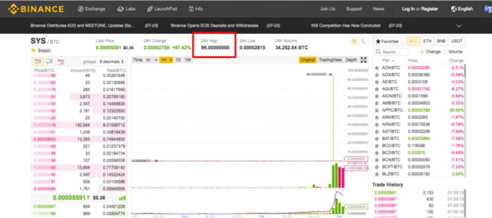Open the 1H interval dropdown
The height and width of the screenshot is (218, 492).
[x=166, y=60]
